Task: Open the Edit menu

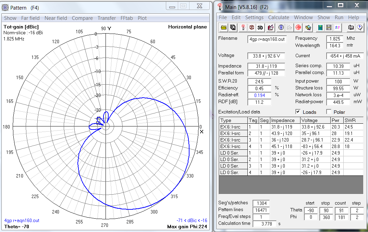Action: [x=236, y=17]
